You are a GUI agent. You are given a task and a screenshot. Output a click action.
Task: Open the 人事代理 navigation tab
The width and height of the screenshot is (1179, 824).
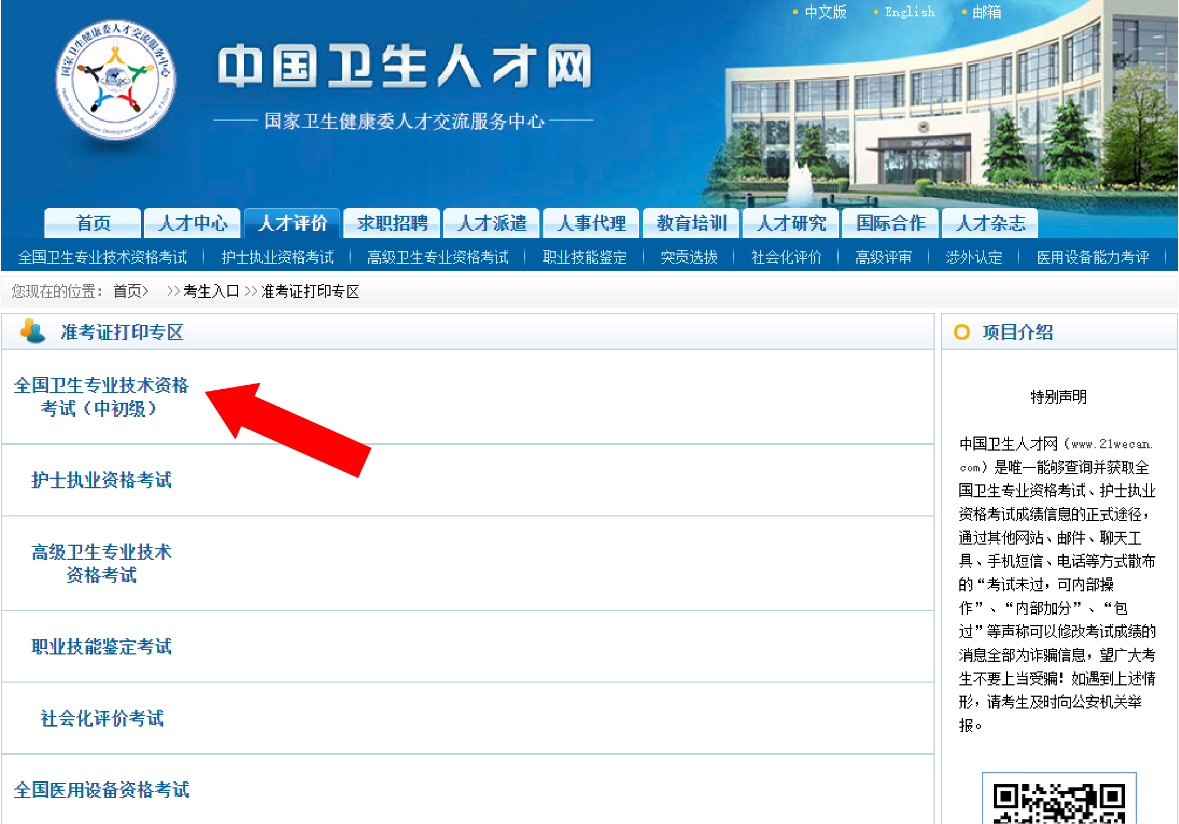coord(591,223)
